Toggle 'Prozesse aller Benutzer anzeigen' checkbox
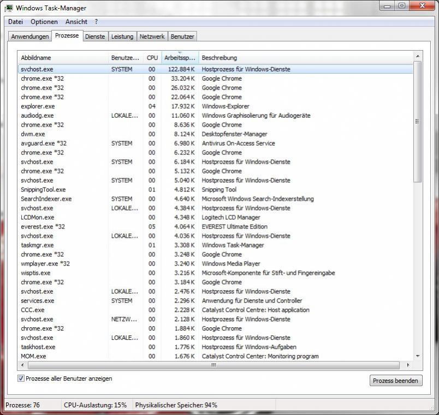The width and height of the screenshot is (439, 415). pos(21,378)
